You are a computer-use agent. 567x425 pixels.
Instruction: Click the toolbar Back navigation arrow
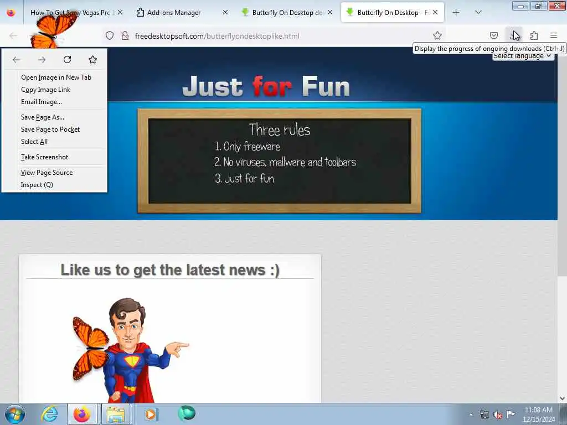click(13, 36)
